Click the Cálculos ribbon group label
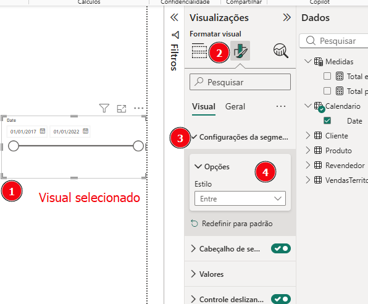368x304 pixels. [89, 2]
